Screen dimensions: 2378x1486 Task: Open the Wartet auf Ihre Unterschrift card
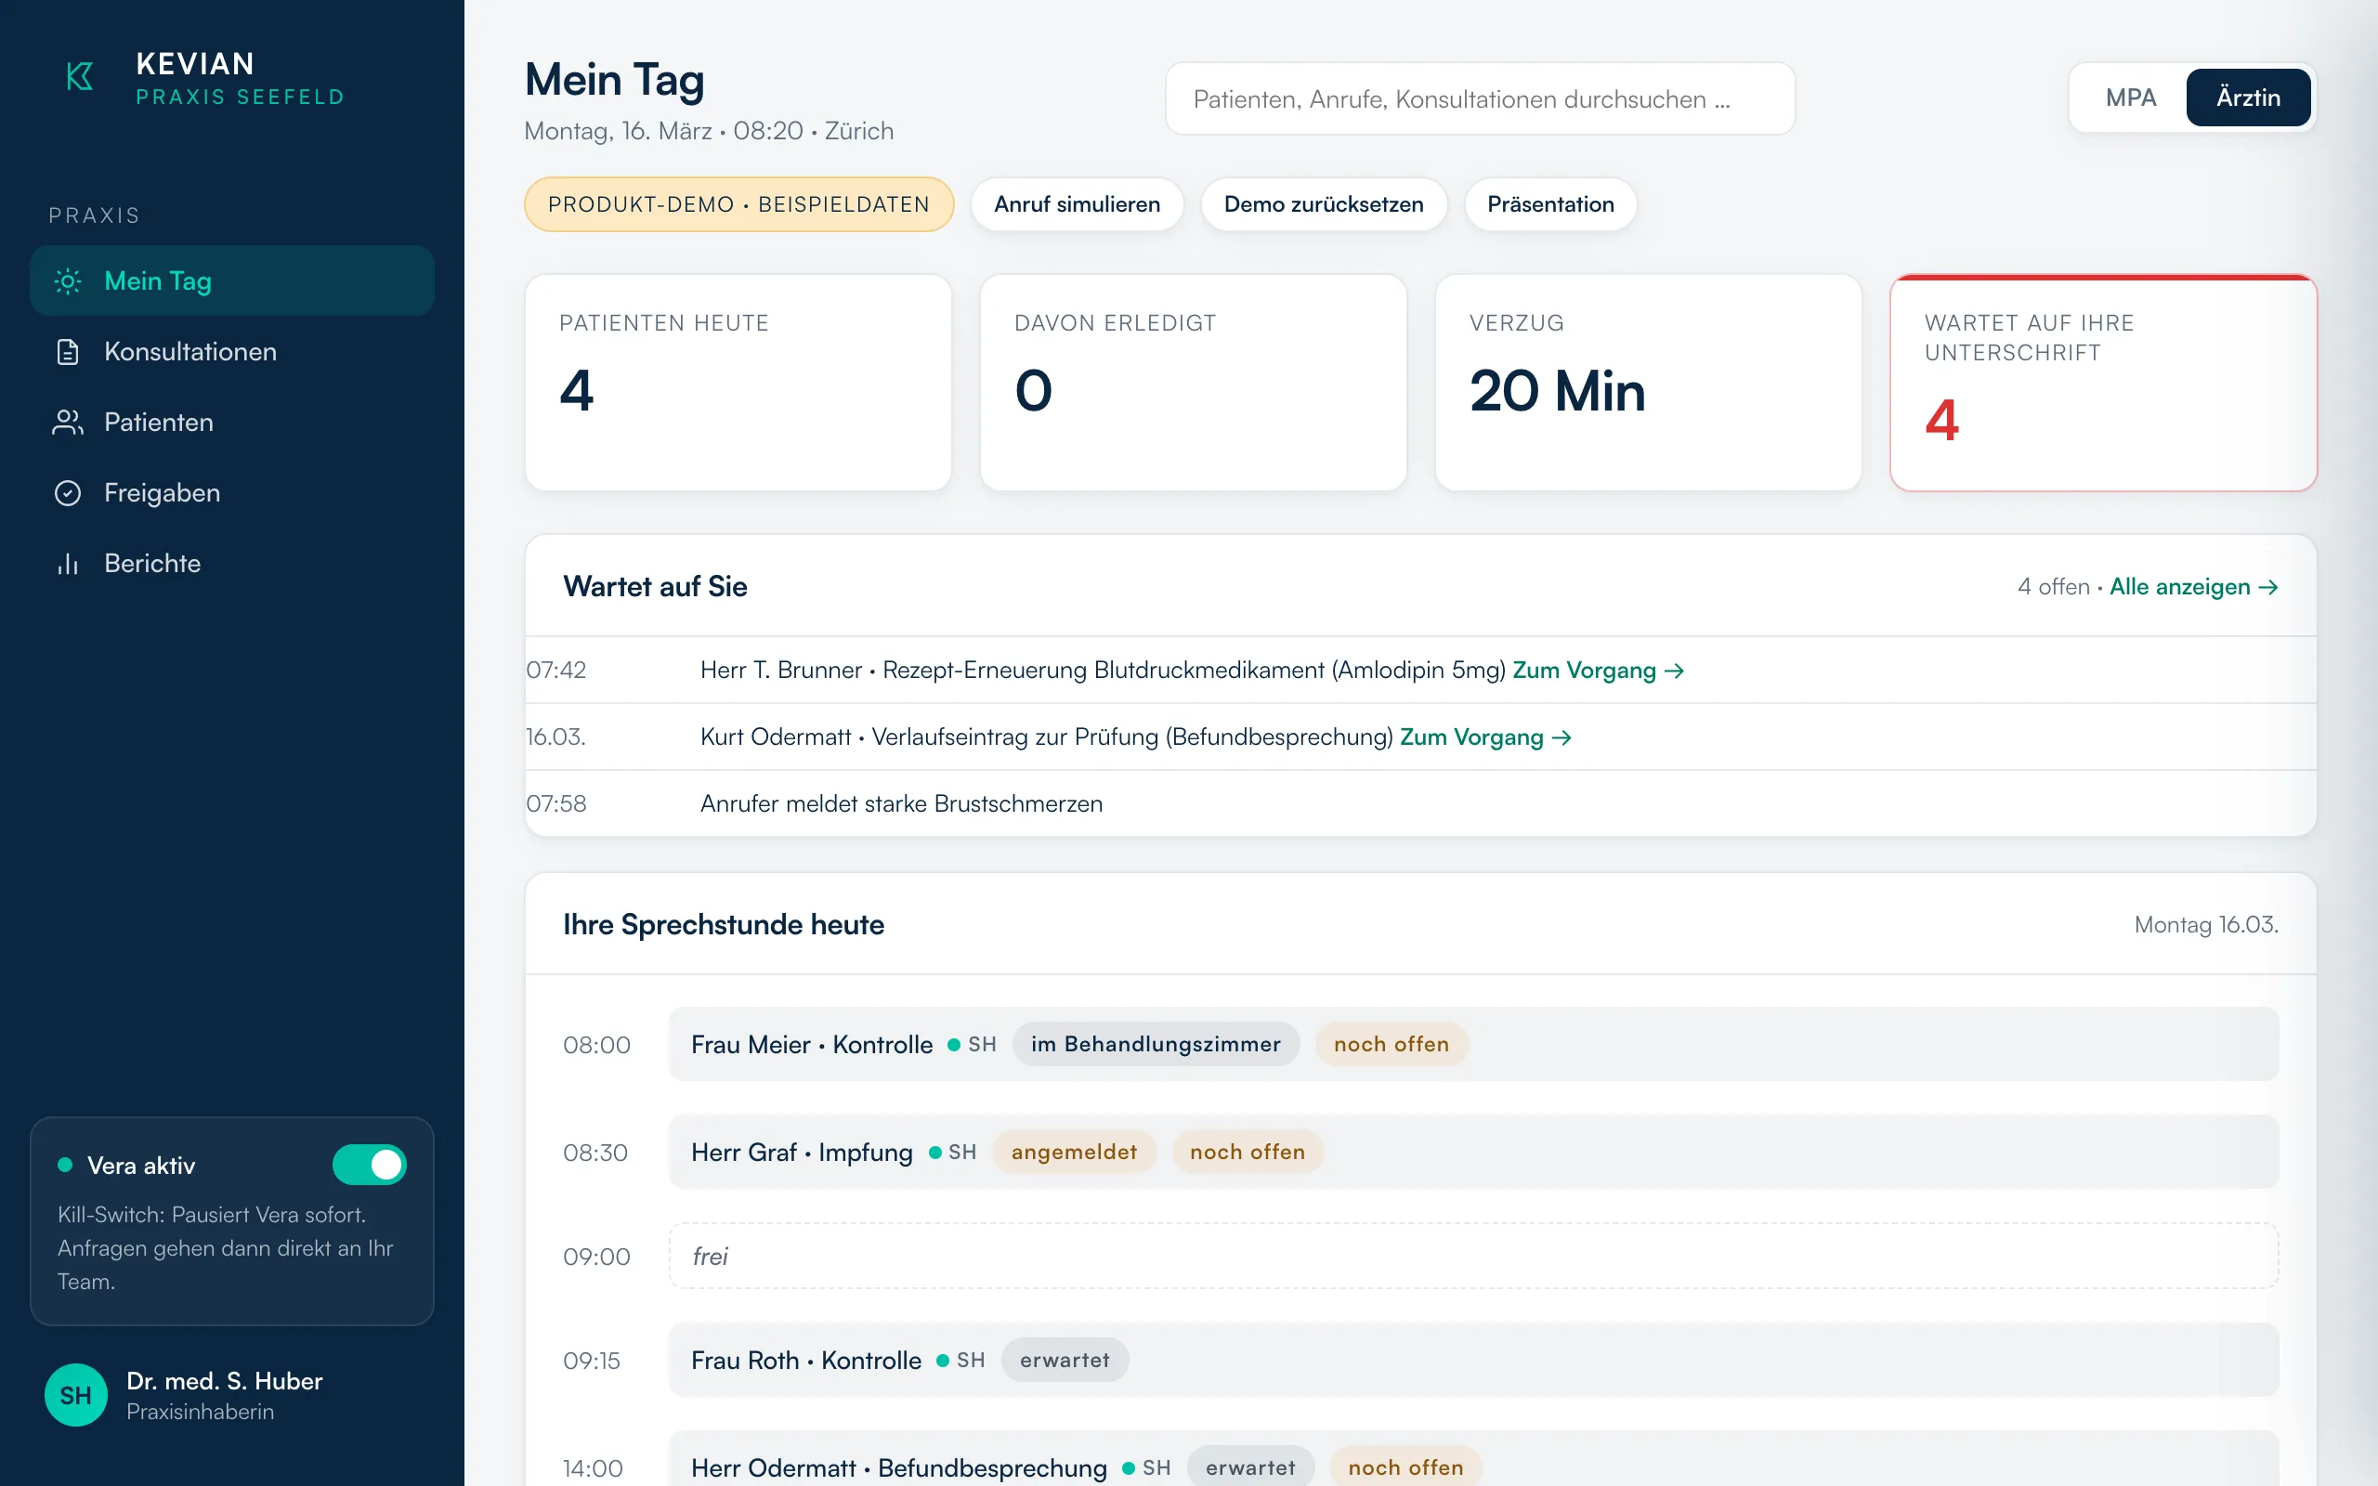point(2103,384)
